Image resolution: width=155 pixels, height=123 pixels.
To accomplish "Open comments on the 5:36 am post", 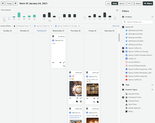I will pyautogui.click(x=64, y=66).
